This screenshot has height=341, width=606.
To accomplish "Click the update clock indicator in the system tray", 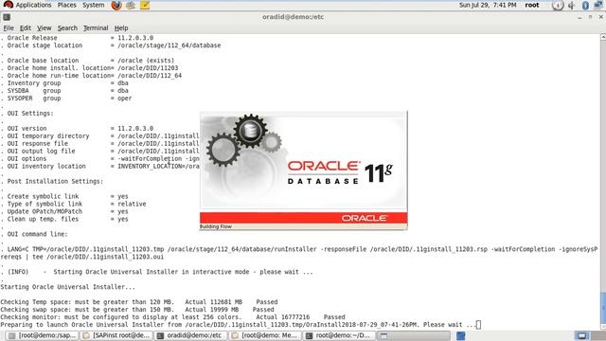I will coord(558,6).
